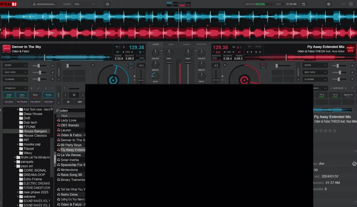Open right FLANGER effect settings gear
Screen dimensions: 357x207
(352, 79)
